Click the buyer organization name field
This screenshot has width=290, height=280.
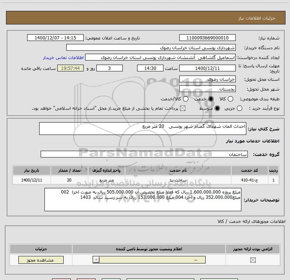151,47
